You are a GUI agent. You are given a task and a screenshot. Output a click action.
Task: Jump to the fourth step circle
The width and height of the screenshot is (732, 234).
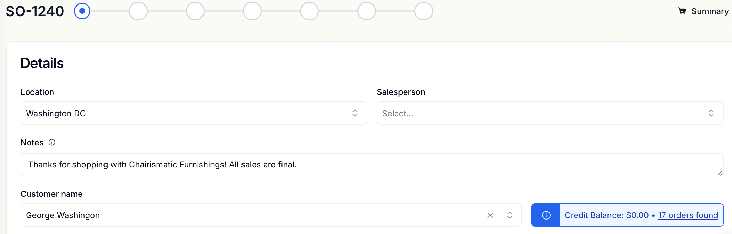click(252, 11)
